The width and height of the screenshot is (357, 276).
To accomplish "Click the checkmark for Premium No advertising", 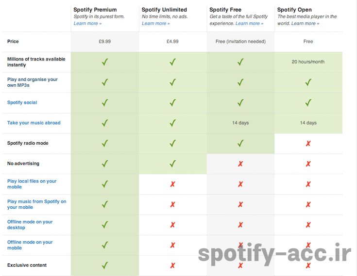I will pos(104,164).
